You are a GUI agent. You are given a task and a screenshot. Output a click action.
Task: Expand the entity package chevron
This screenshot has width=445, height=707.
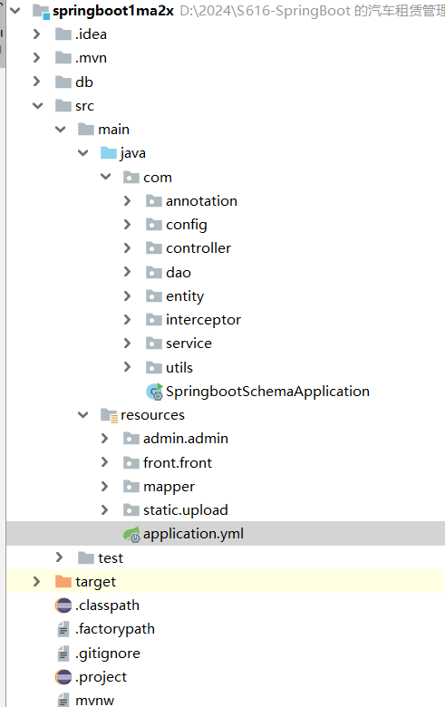(x=127, y=295)
